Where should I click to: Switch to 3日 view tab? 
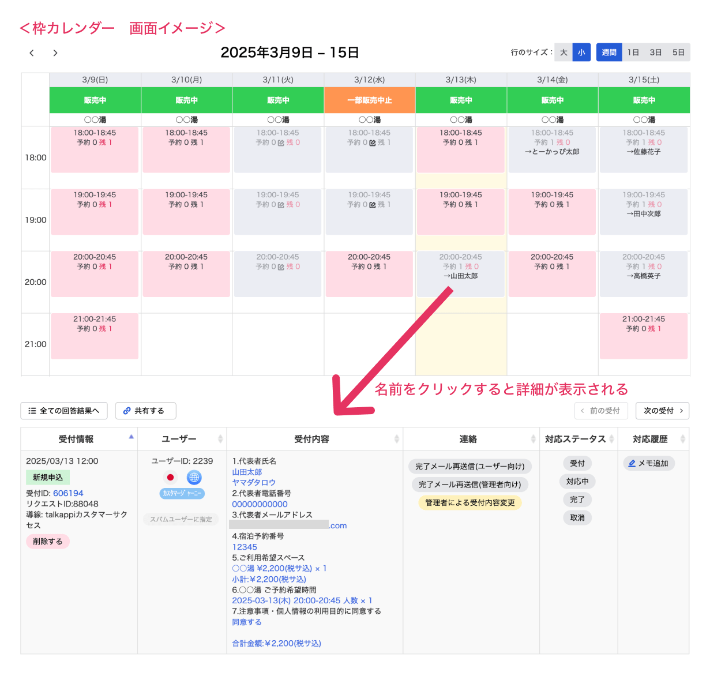[655, 52]
